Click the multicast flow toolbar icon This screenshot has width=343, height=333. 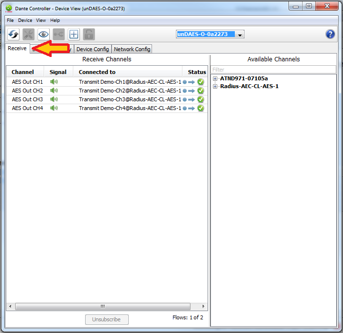point(58,35)
